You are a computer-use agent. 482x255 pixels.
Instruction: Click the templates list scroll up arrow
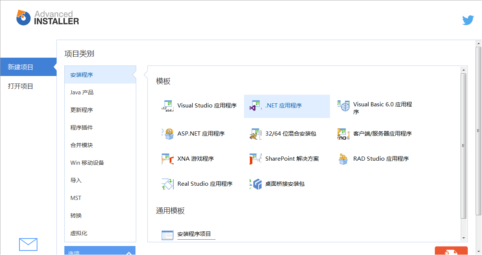click(x=464, y=70)
